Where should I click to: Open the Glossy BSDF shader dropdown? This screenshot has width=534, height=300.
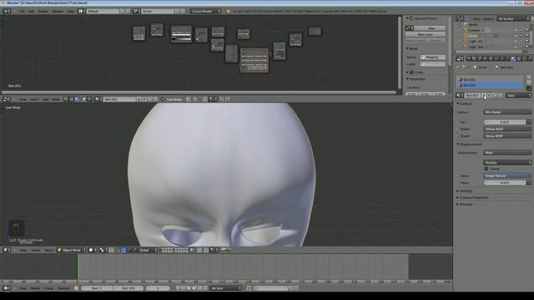507,136
